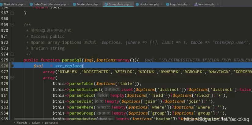Click the class icon on Model.class.php tab
252x125 pixels.
(x=74, y=4)
